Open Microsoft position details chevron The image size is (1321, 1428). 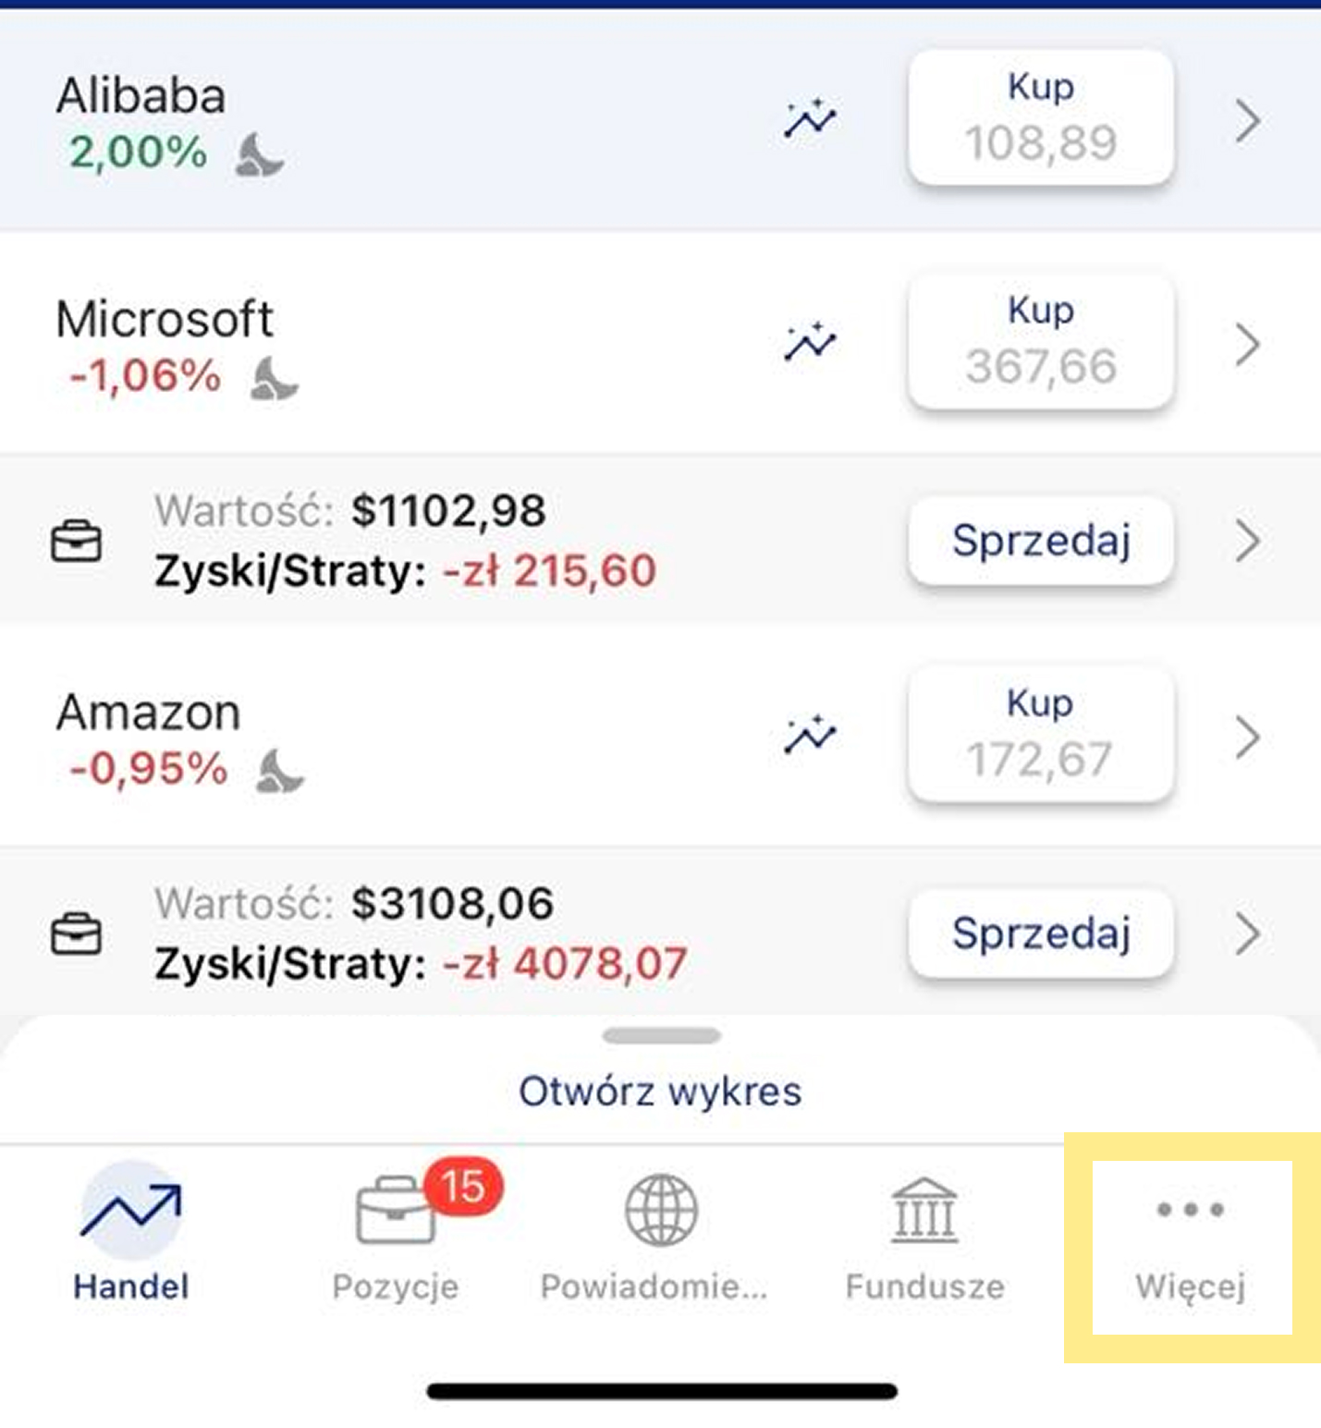point(1247,542)
